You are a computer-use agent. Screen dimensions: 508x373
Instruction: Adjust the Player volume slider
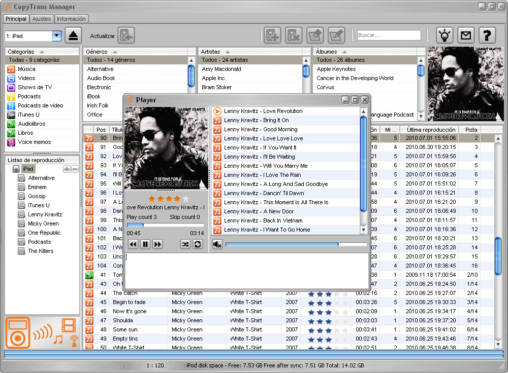(x=296, y=244)
